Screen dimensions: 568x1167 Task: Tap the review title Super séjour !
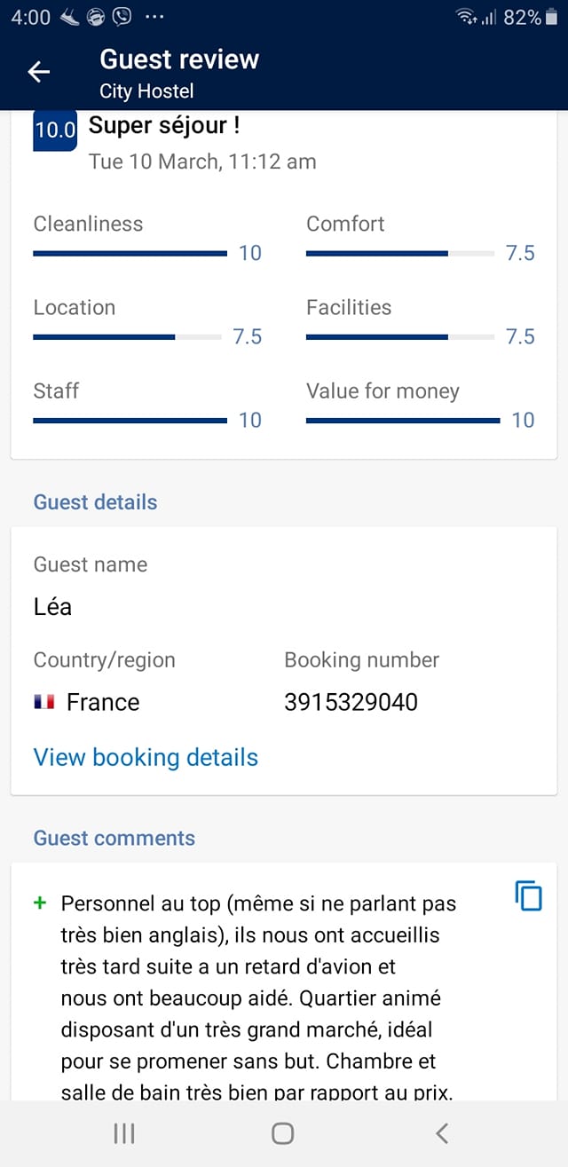(x=164, y=125)
